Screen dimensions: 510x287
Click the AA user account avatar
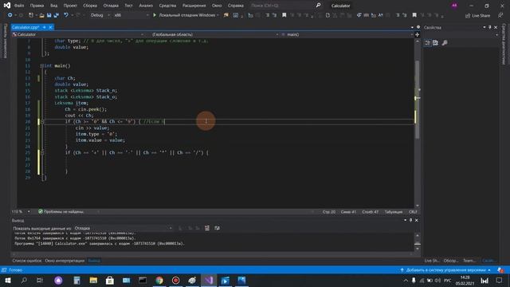pos(454,6)
